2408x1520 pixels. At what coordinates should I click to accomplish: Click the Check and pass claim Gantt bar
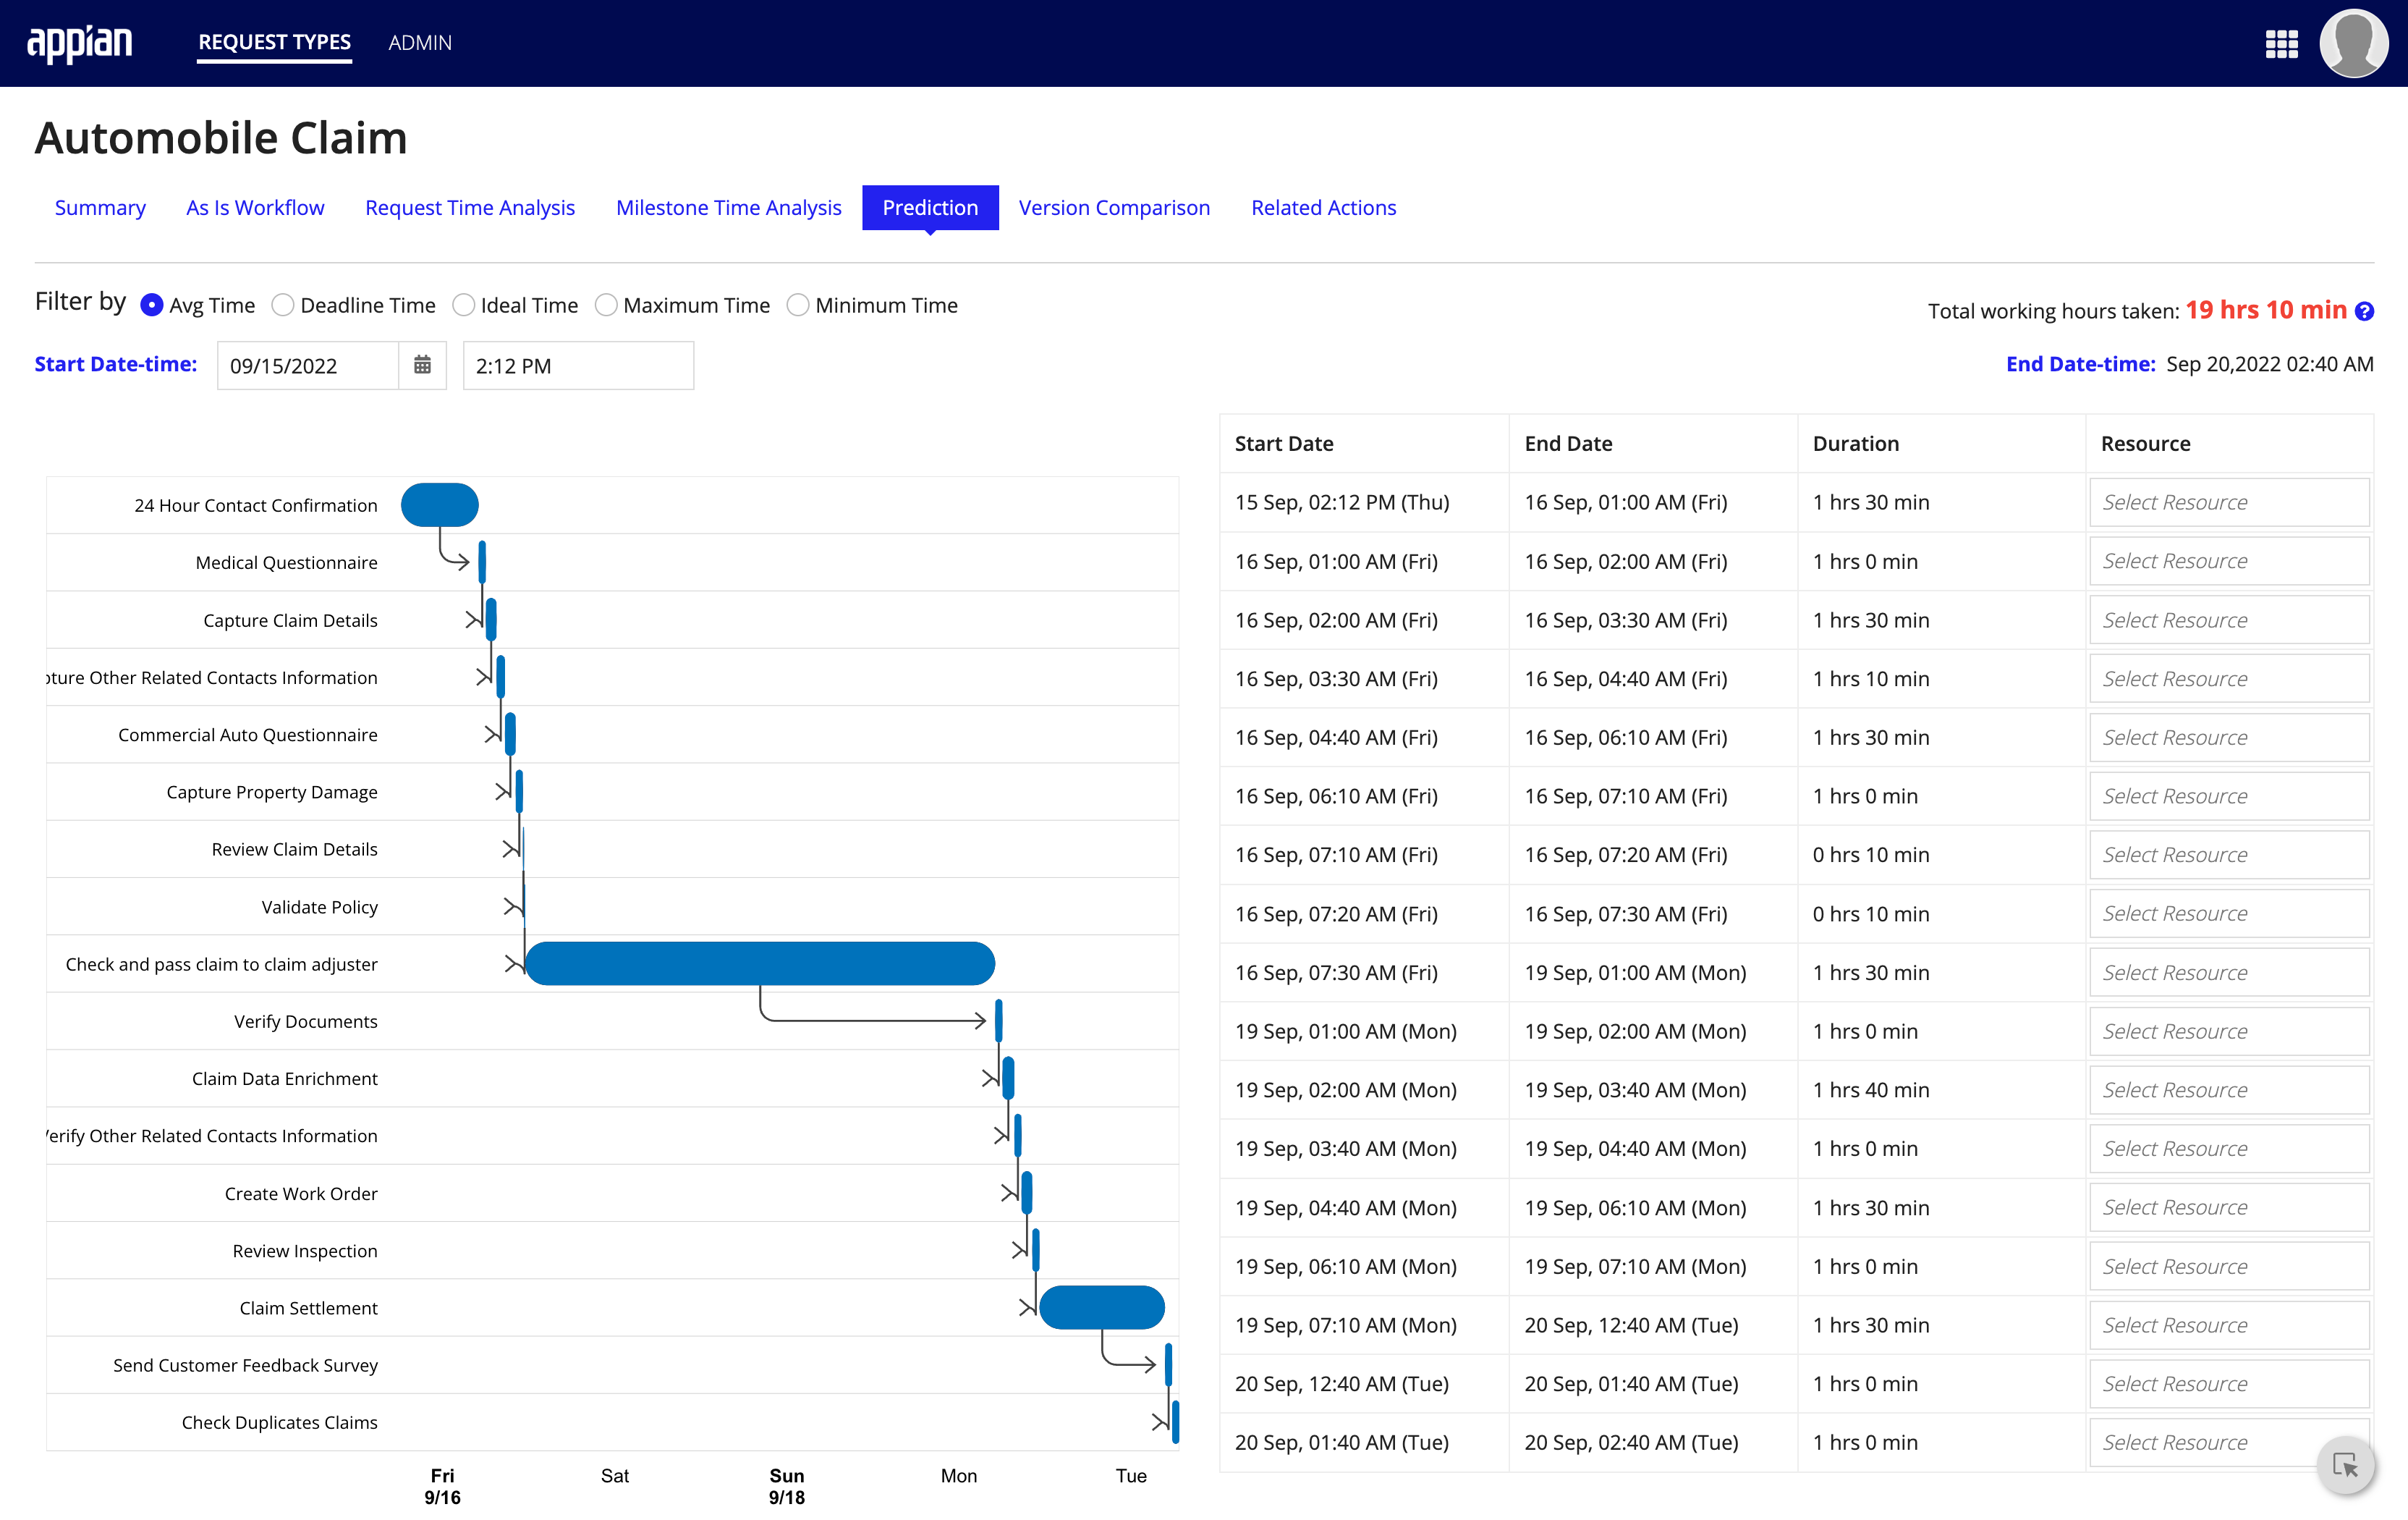point(760,963)
